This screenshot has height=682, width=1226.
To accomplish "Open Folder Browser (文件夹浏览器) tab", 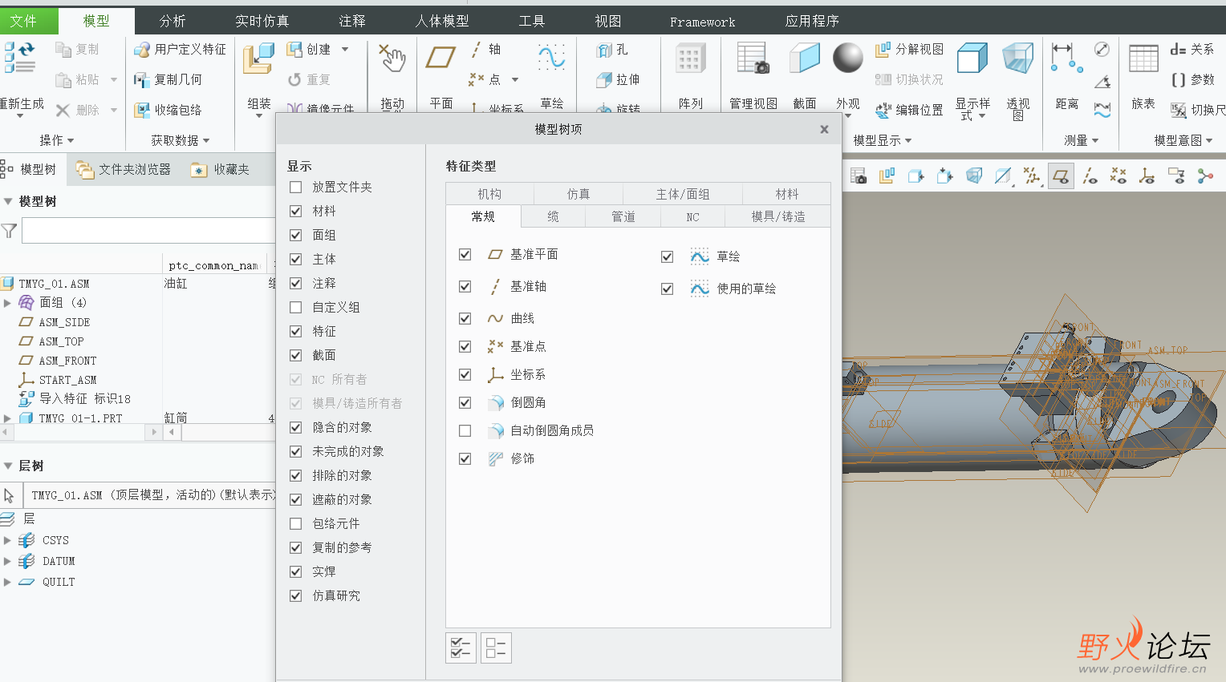I will 124,169.
